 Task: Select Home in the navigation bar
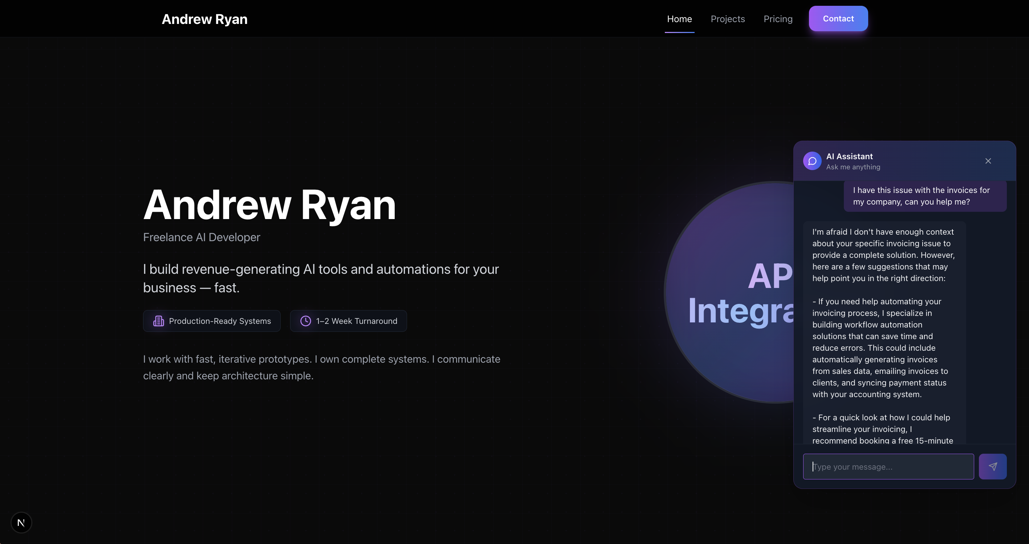pos(679,18)
